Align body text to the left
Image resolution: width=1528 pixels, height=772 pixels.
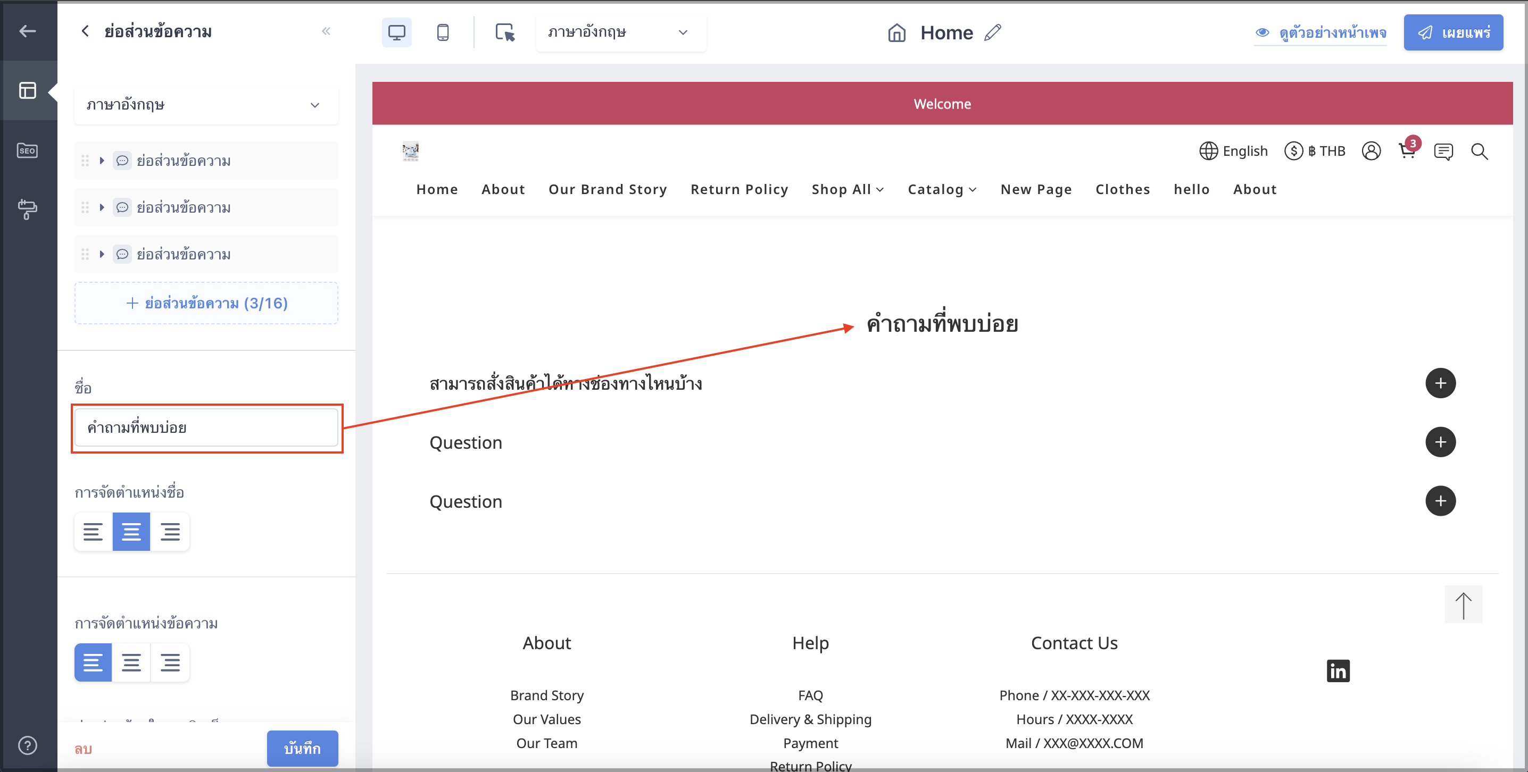click(x=93, y=662)
